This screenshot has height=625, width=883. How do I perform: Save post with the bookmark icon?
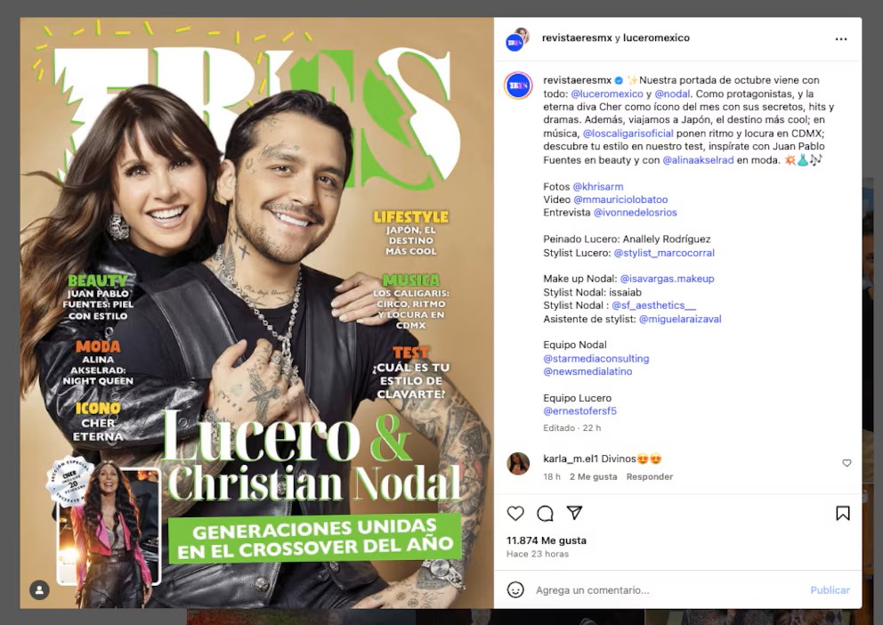[842, 513]
